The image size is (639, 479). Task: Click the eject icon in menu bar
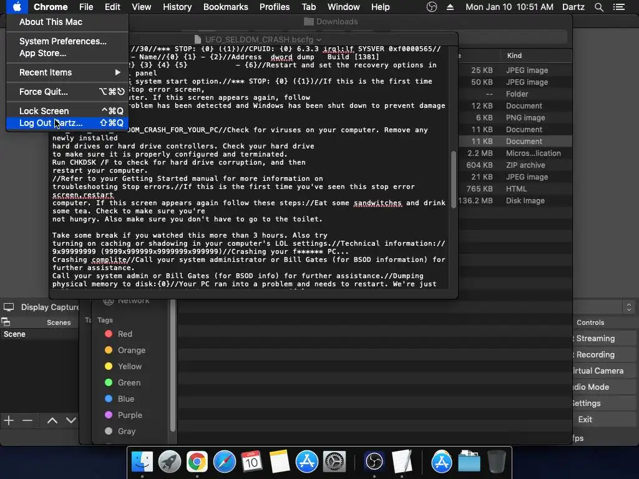point(451,7)
